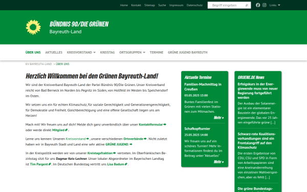Viewport: 307px width, 192px height.
Task: Open the Facebook page icon
Action: click(x=258, y=5)
